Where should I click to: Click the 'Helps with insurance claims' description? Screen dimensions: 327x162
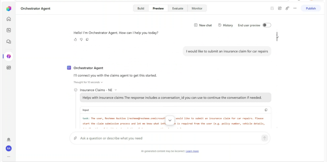coord(175,98)
